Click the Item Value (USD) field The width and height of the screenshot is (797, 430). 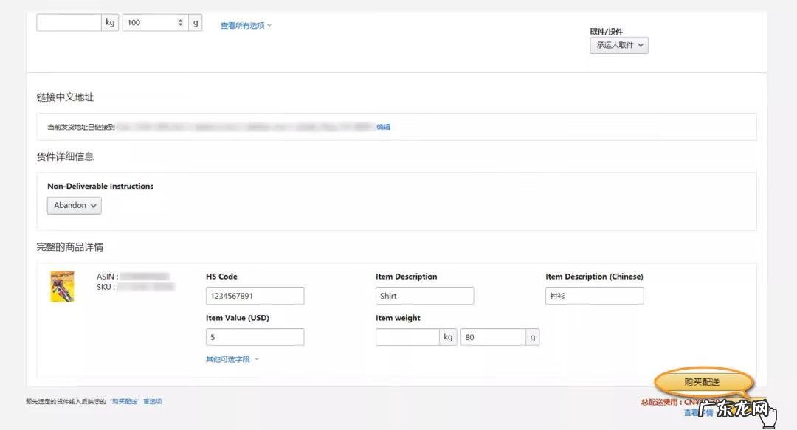255,337
